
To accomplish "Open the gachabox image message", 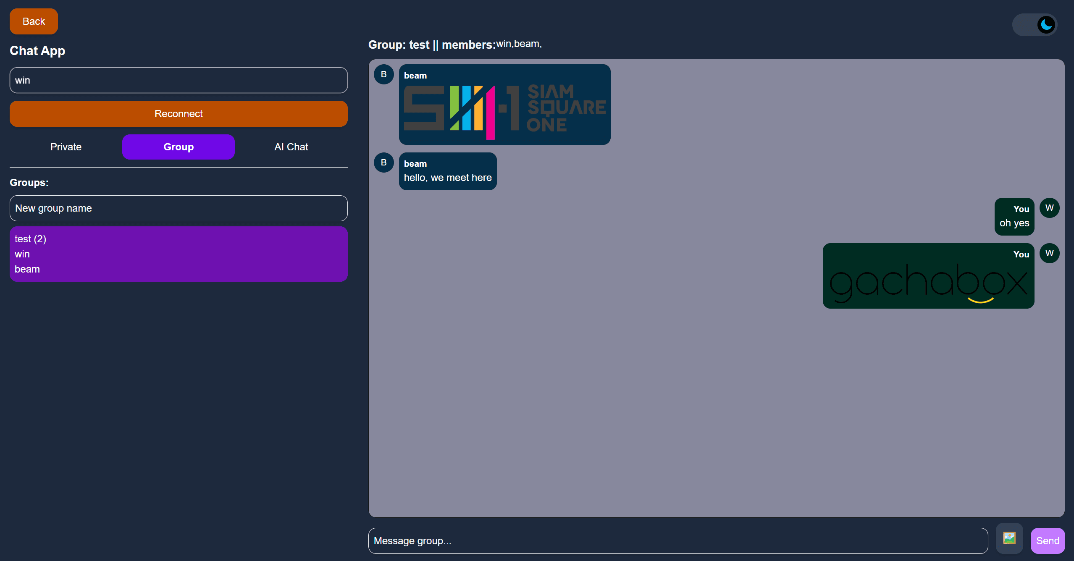I will click(928, 283).
